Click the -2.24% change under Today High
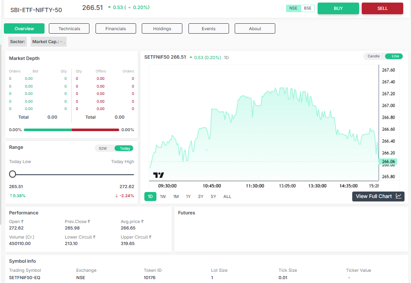This screenshot has width=411, height=283. tap(125, 196)
